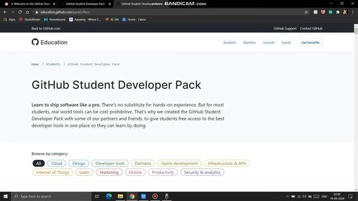Select the Mobile category pill
Image resolution: width=358 pixels, height=201 pixels.
click(135, 173)
